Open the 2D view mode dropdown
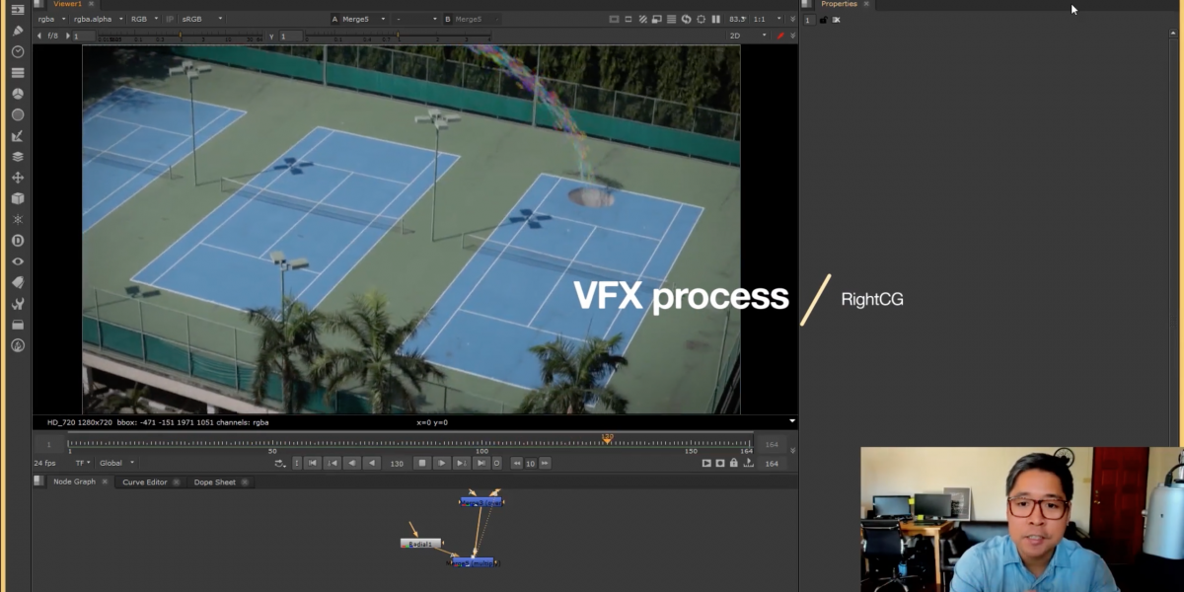Viewport: 1184px width, 592px height. coord(747,36)
